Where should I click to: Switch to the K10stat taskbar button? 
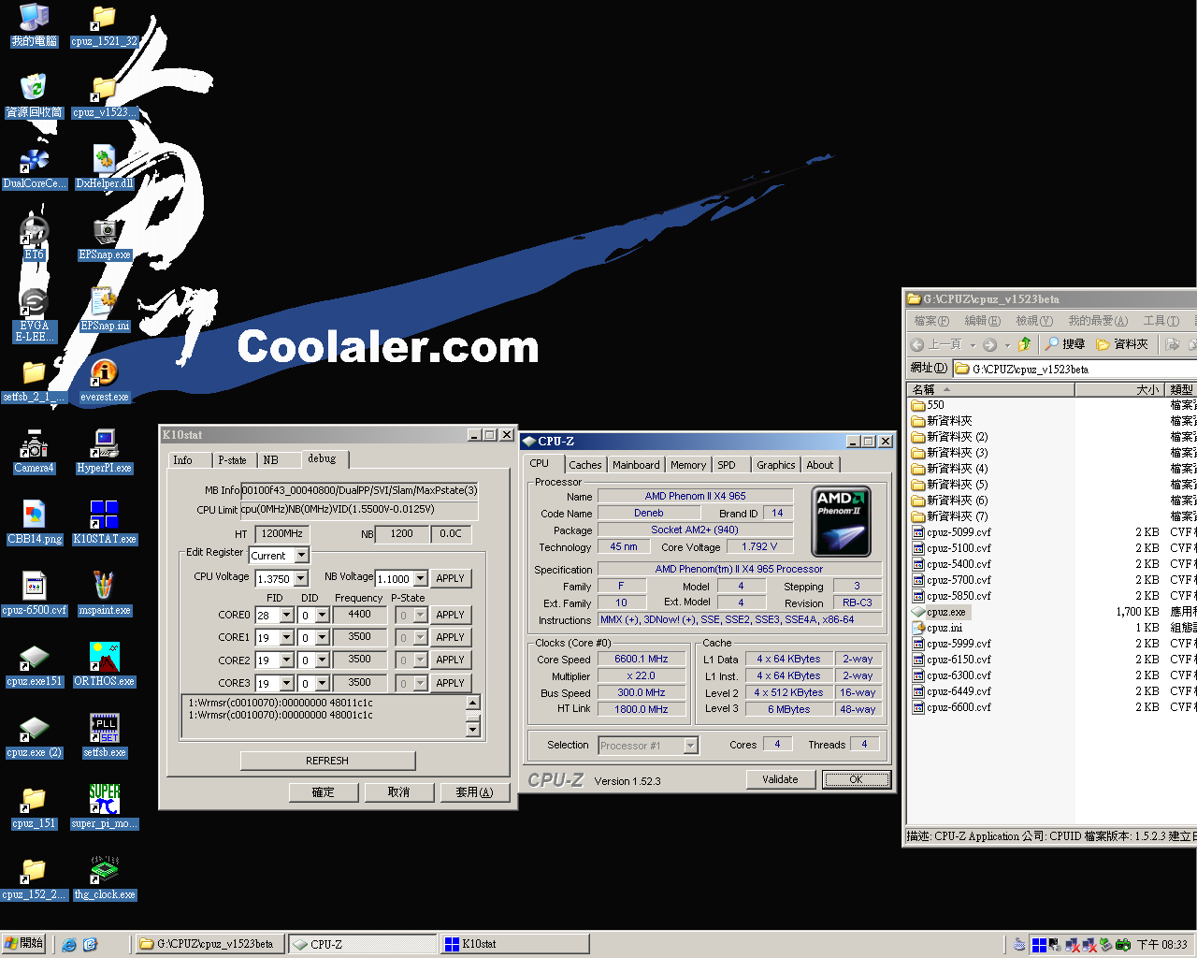tap(514, 944)
